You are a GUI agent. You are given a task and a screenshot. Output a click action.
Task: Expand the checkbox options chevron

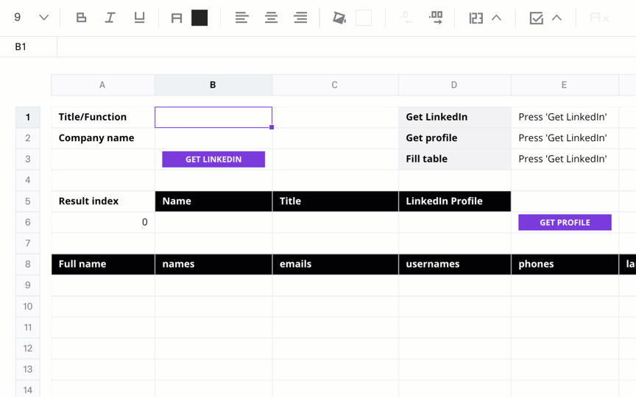pyautogui.click(x=557, y=18)
